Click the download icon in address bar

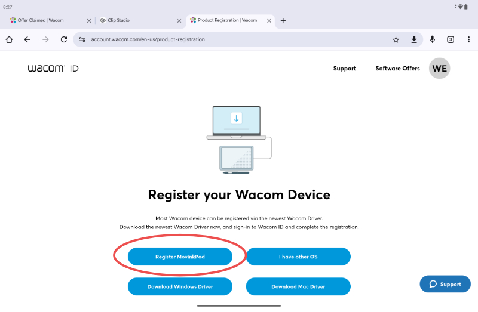point(414,39)
